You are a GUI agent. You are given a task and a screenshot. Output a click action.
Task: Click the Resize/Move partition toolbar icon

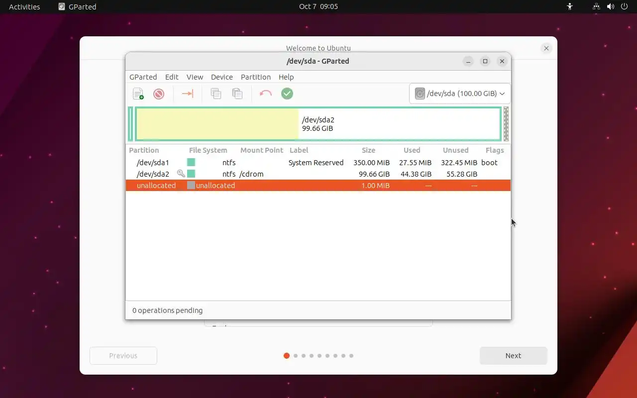pyautogui.click(x=188, y=94)
